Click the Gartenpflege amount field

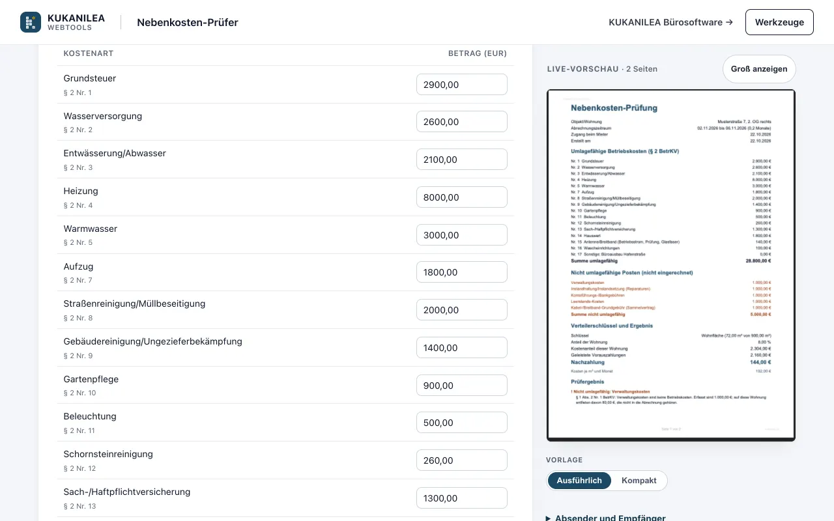pos(462,385)
